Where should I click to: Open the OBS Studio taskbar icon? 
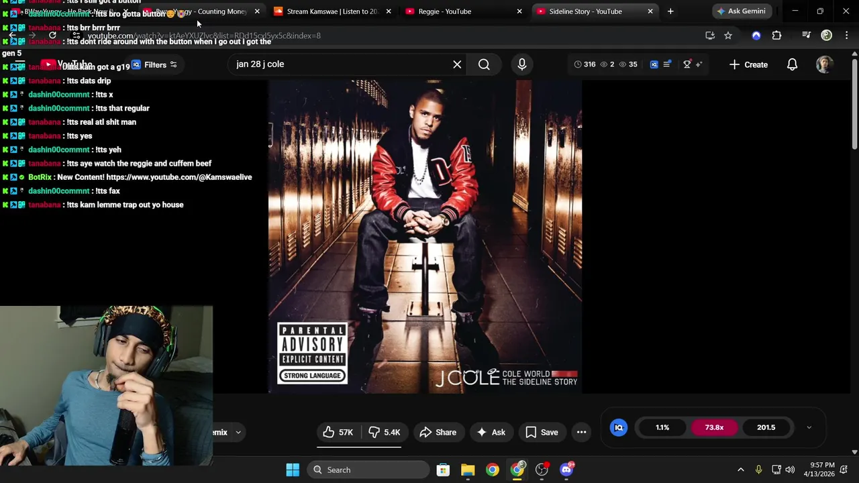coord(542,470)
